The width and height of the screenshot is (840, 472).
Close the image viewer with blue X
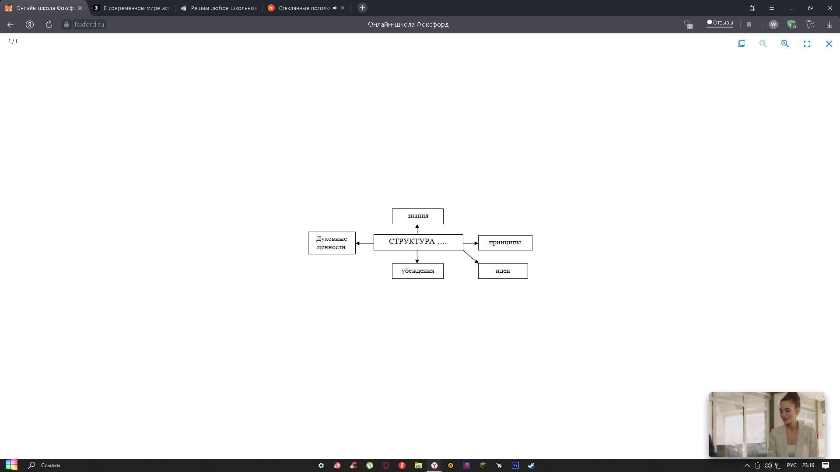click(x=829, y=44)
